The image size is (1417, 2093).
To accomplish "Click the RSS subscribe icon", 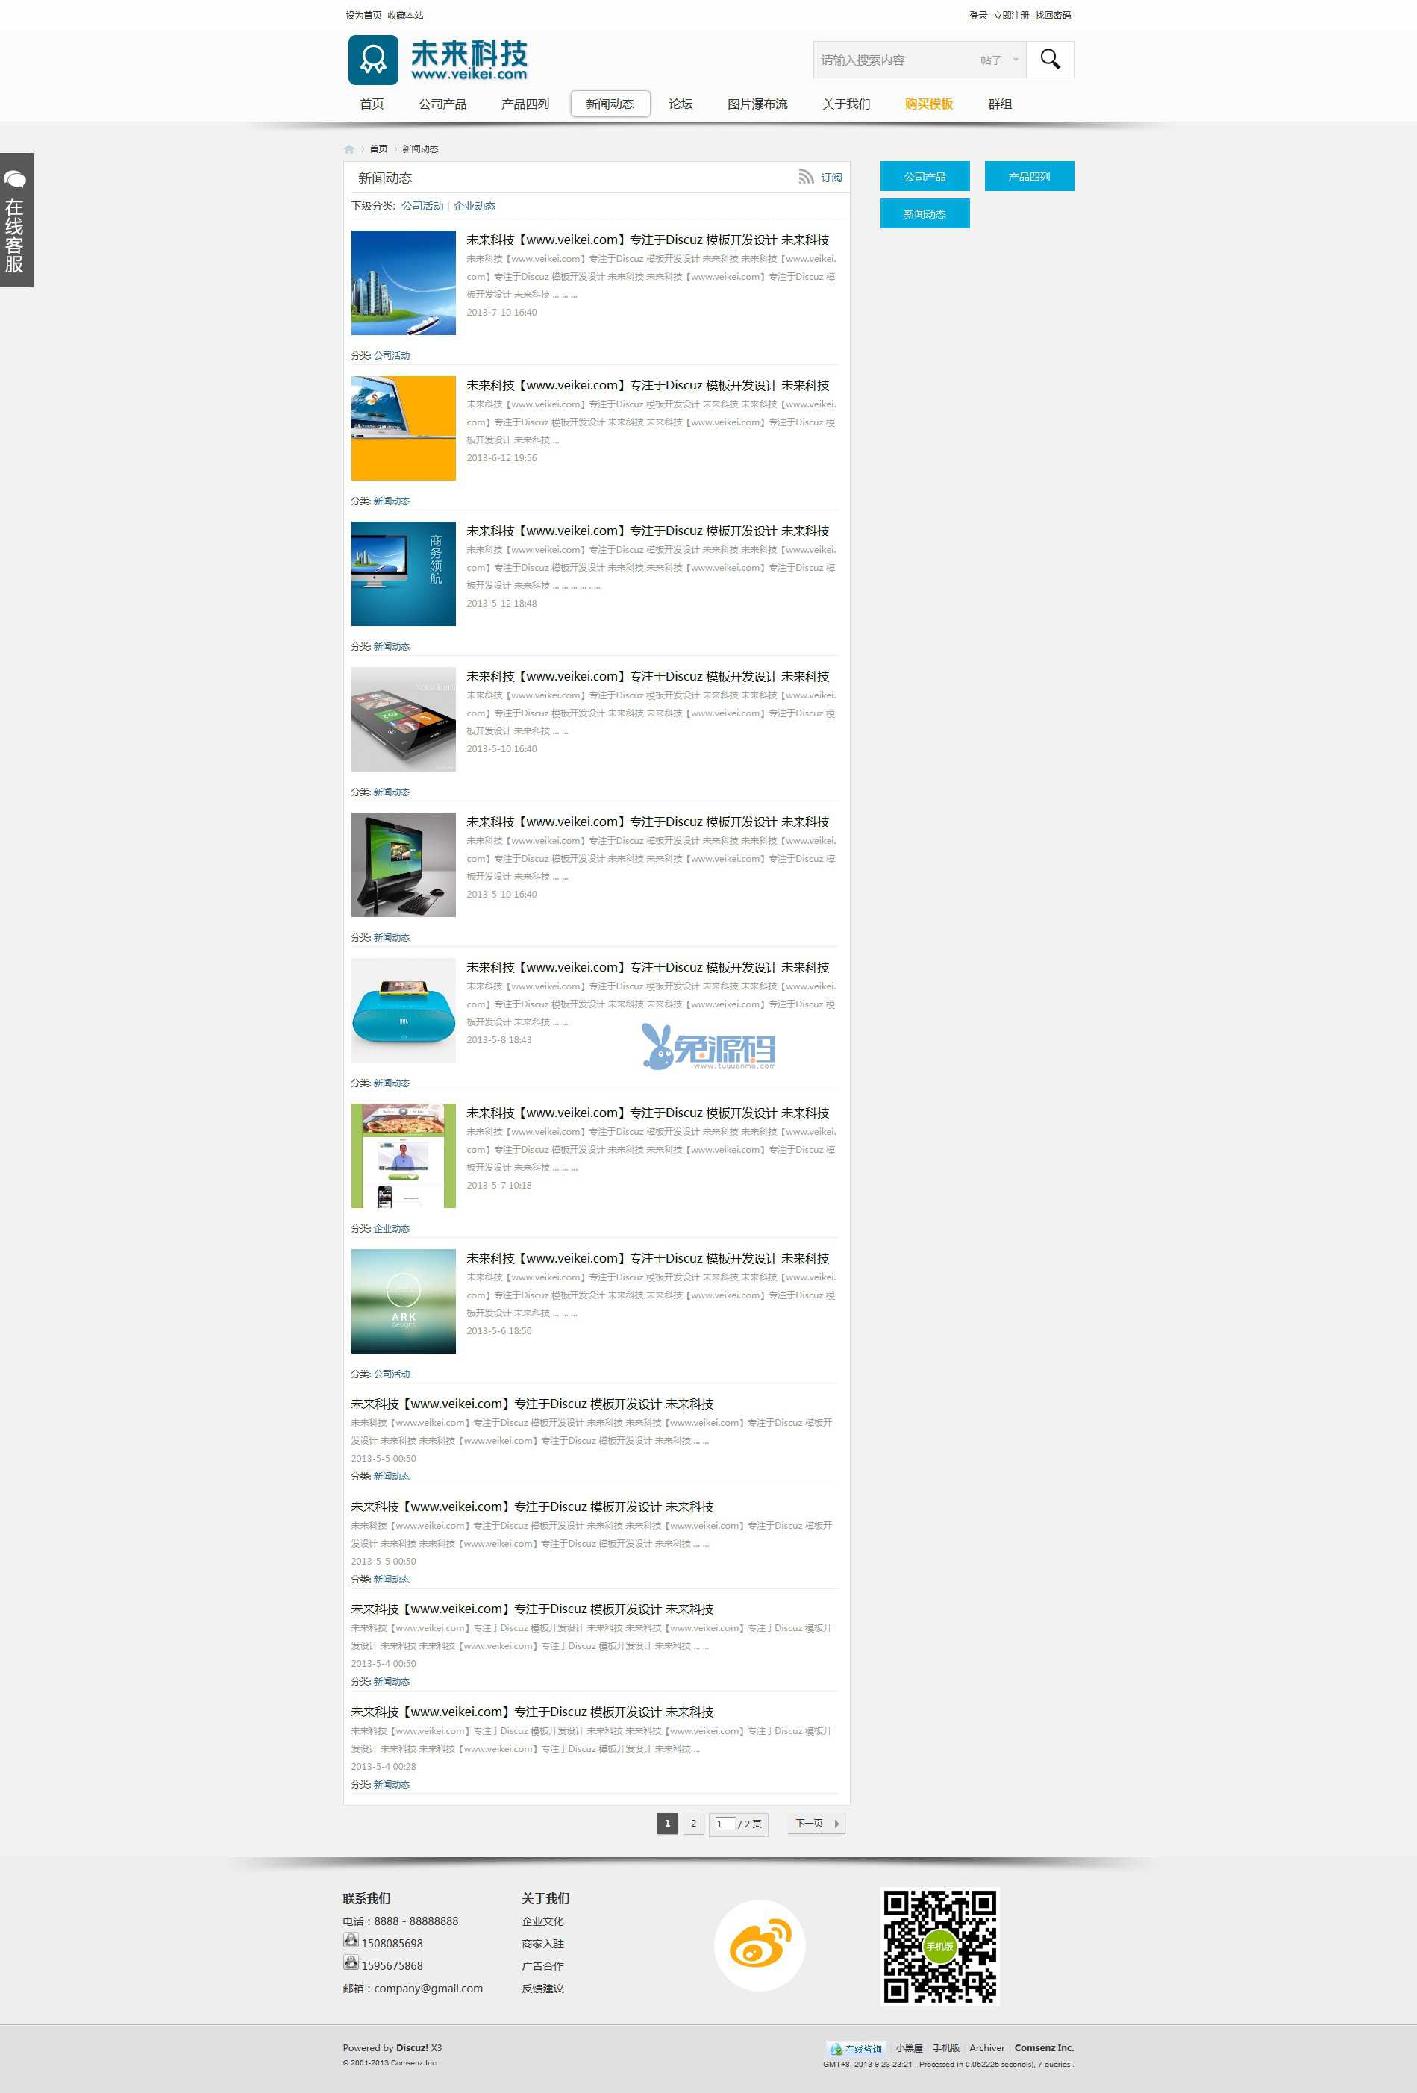I will (x=805, y=178).
